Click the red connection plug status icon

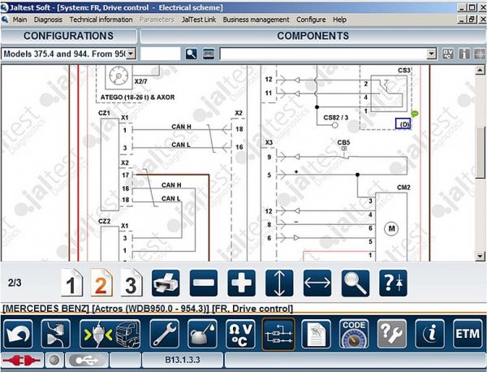pyautogui.click(x=22, y=361)
